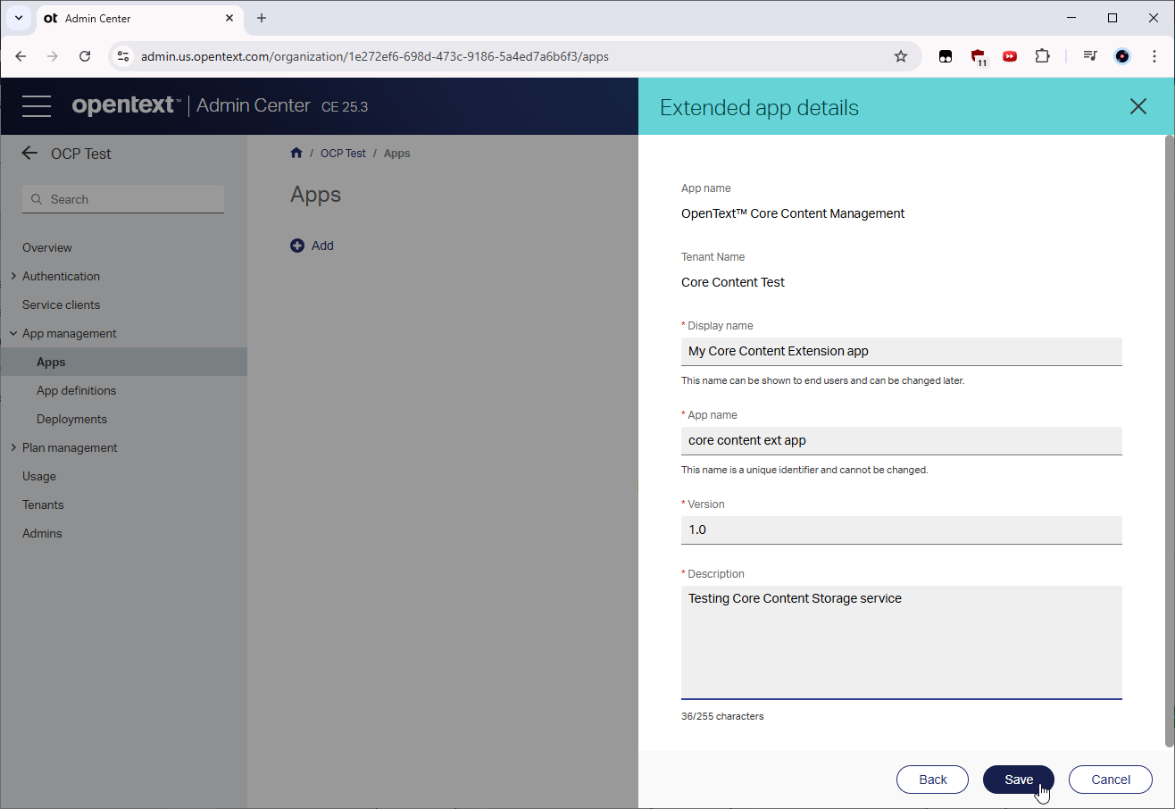Click the Cancel button

1111,780
